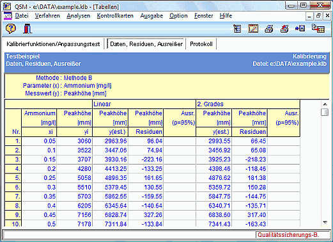
Task: Open the Ausgabe menu
Action: pos(151,16)
